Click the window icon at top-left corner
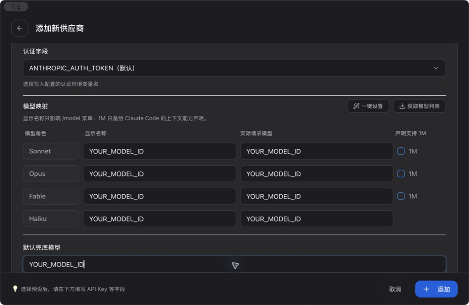Image resolution: width=469 pixels, height=305 pixels. point(16,6)
